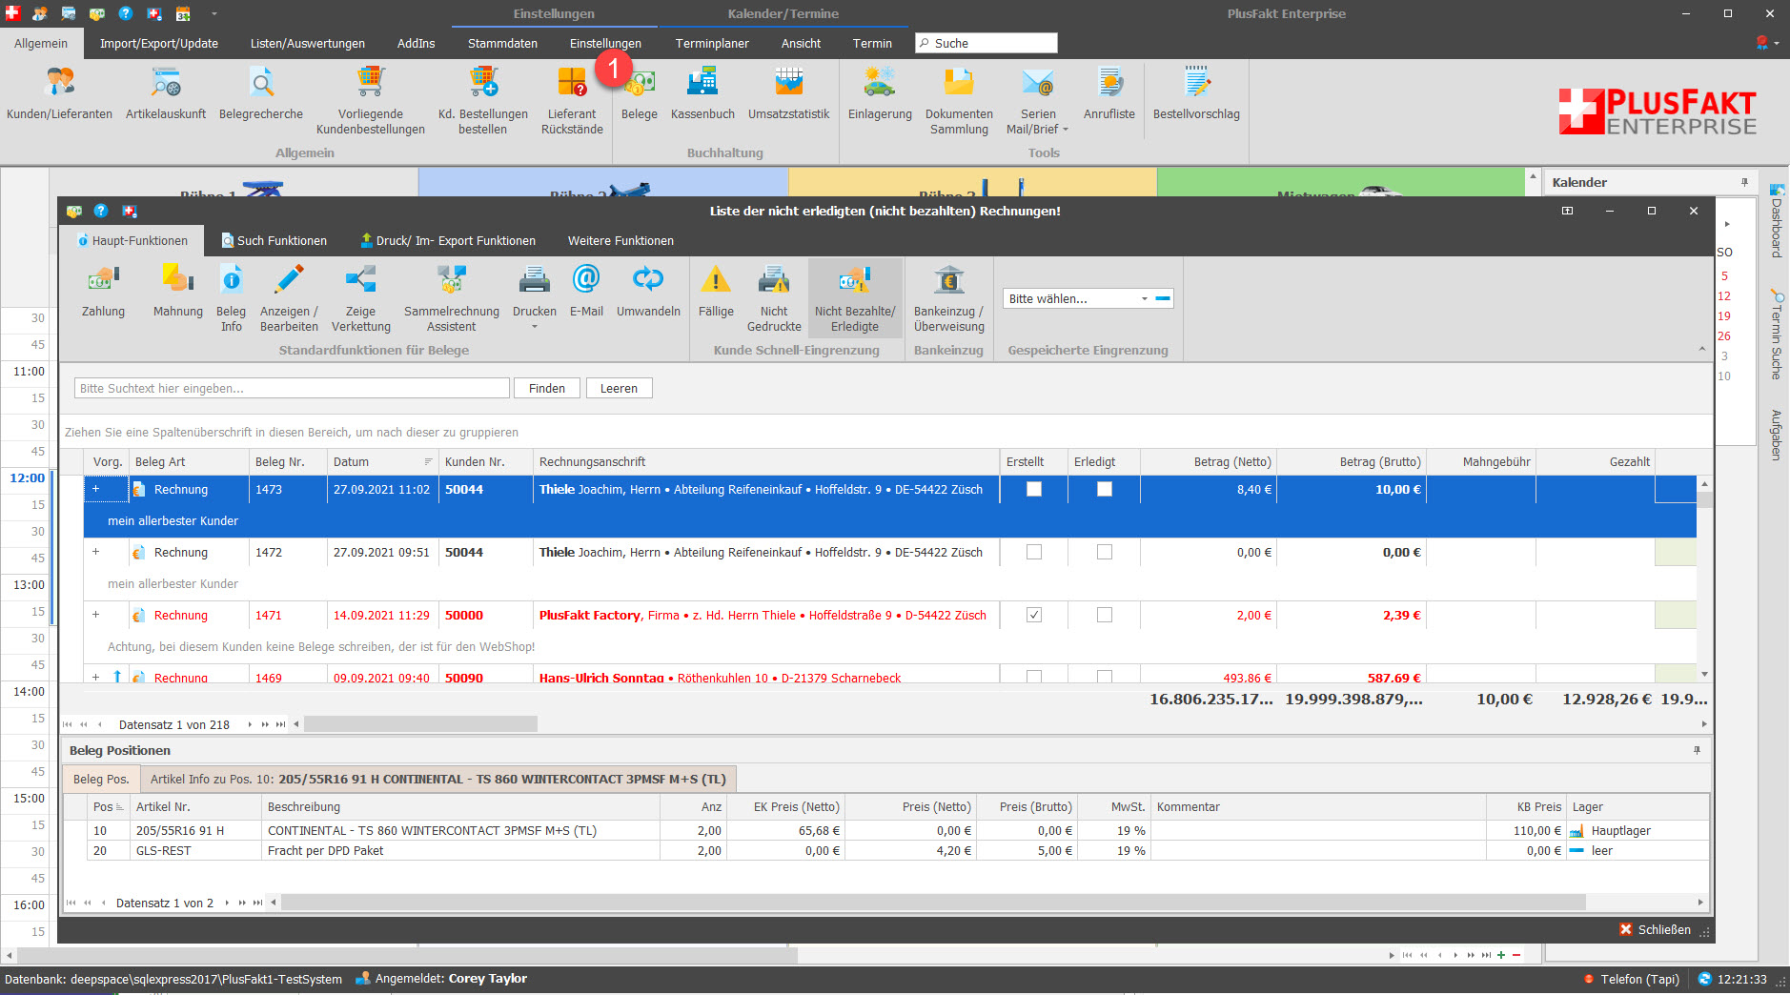Open Termin Suche side panel

[1777, 335]
